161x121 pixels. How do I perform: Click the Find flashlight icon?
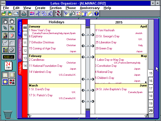[66, 13]
